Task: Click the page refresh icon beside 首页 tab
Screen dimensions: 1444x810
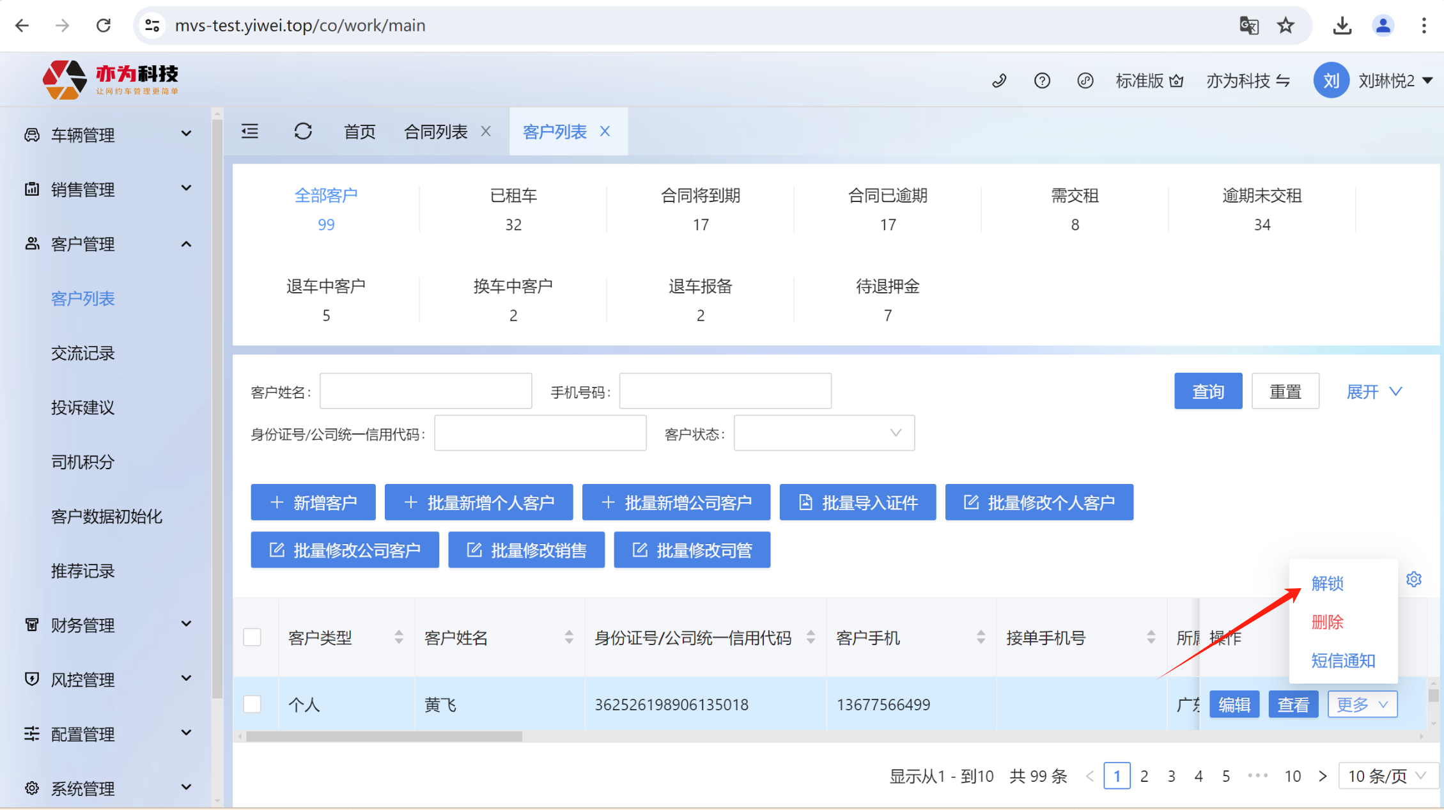Action: tap(303, 132)
